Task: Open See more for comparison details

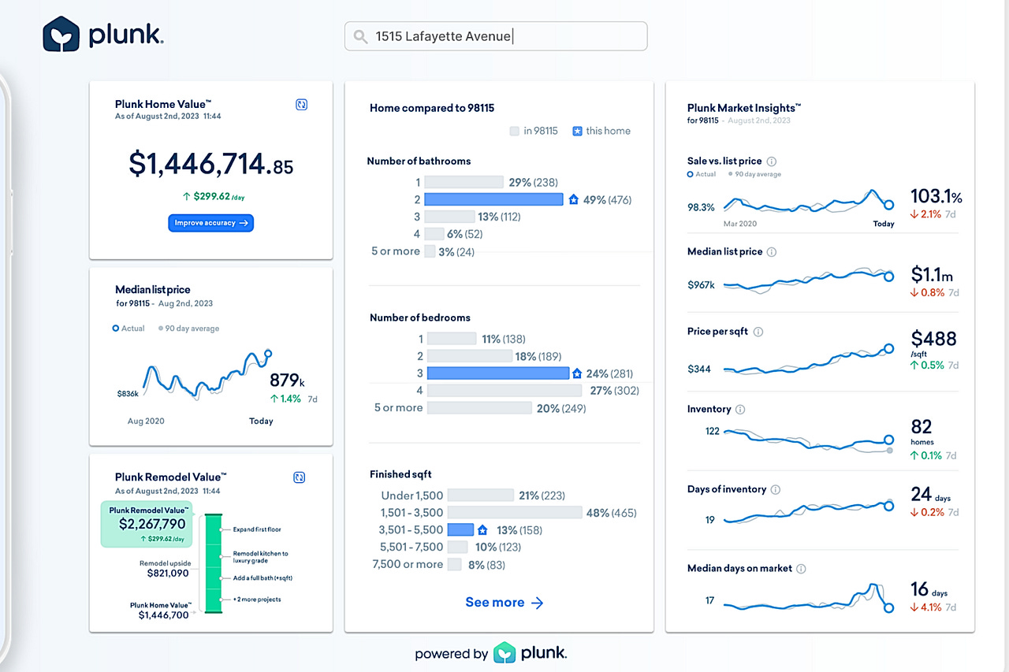Action: 504,602
